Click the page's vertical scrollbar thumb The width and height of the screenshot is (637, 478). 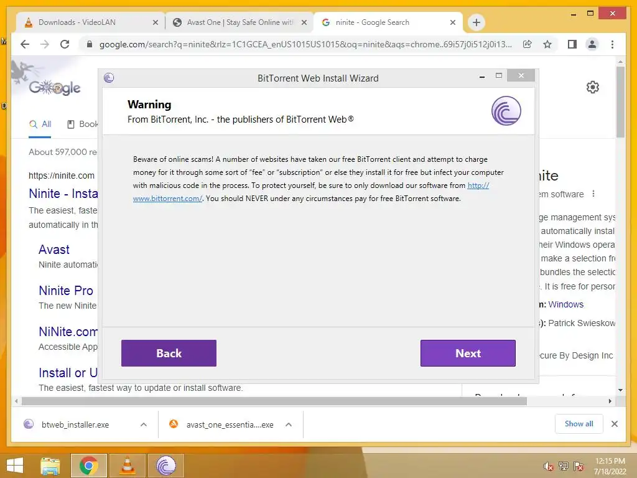click(x=620, y=101)
